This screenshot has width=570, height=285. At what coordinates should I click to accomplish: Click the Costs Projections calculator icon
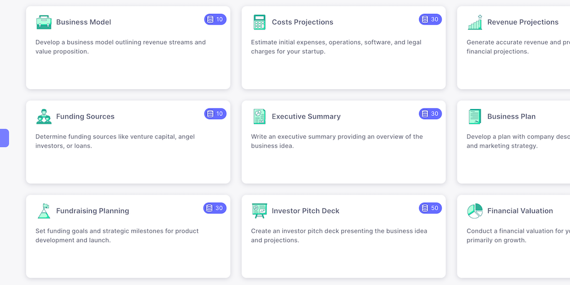pyautogui.click(x=259, y=22)
